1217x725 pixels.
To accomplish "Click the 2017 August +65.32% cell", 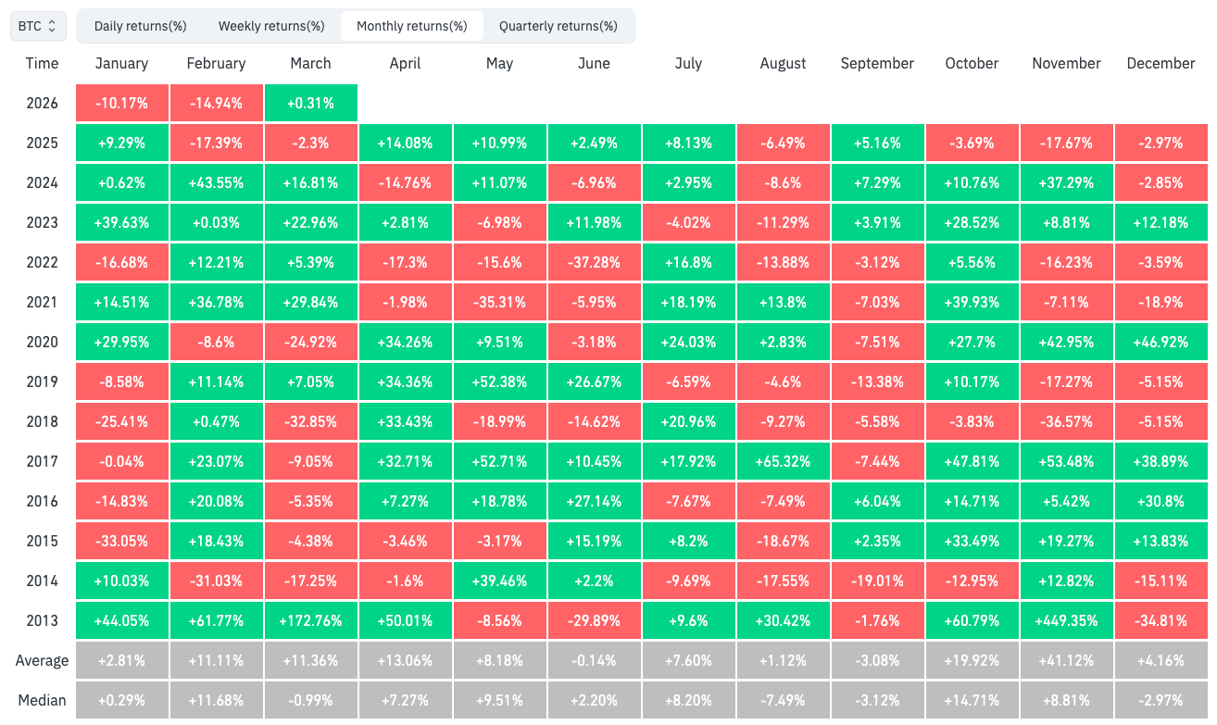I will 783,461.
